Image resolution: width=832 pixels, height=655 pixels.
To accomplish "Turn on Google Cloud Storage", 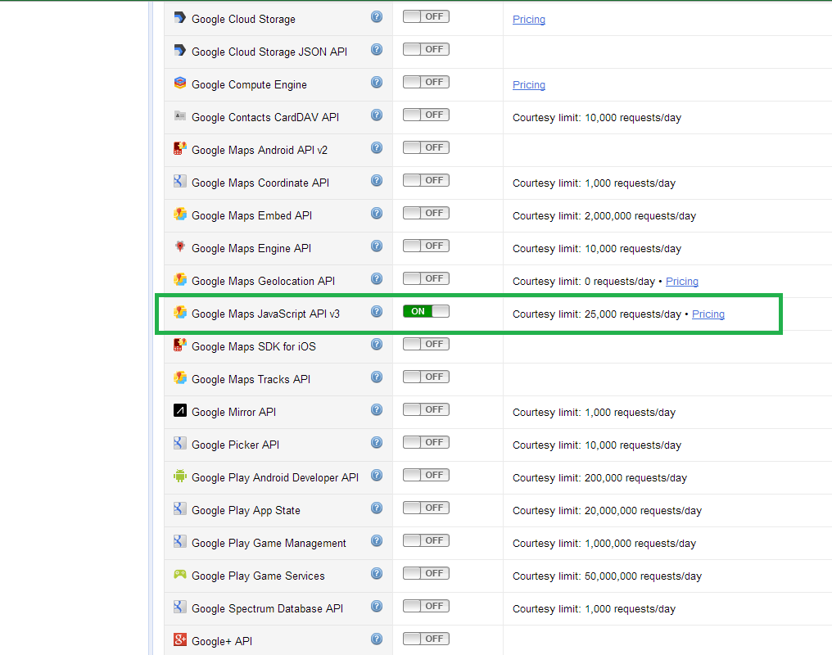I will [x=426, y=17].
